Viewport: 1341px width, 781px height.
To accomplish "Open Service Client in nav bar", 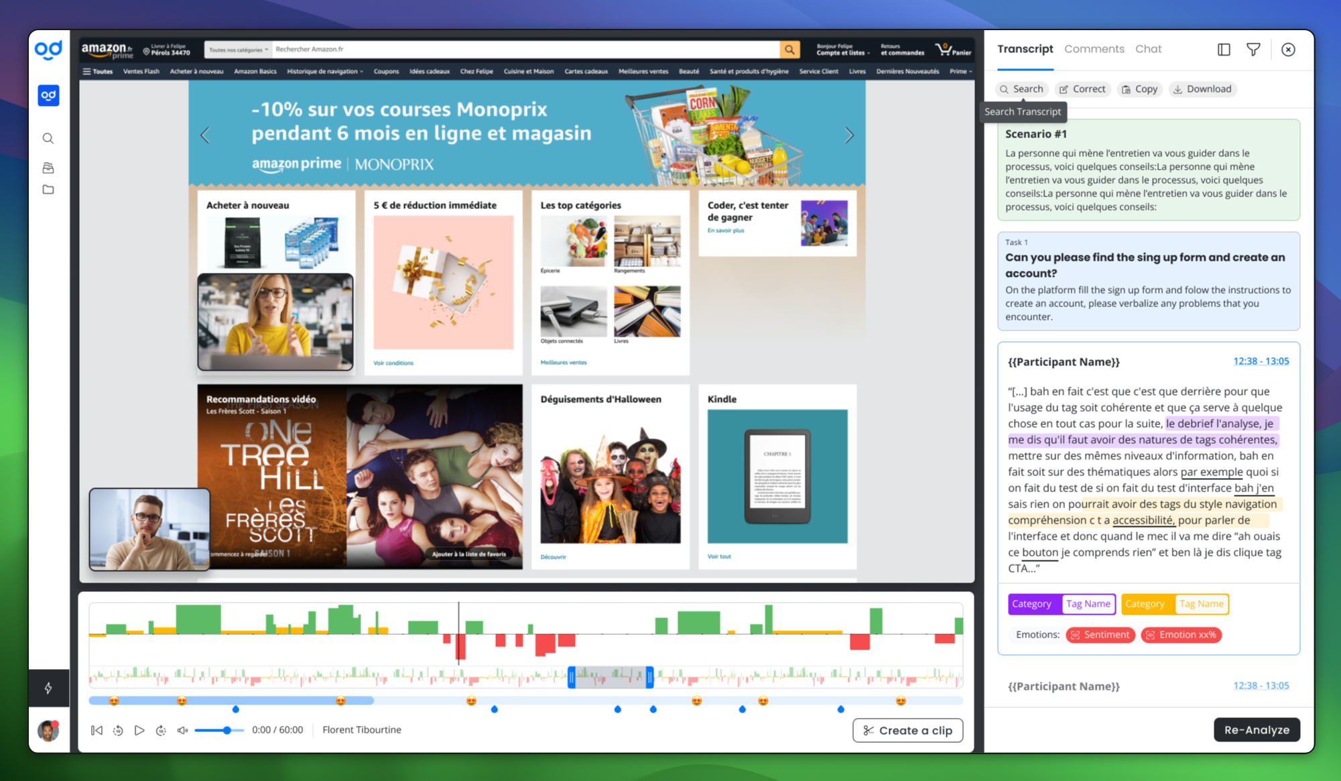I will coord(818,71).
